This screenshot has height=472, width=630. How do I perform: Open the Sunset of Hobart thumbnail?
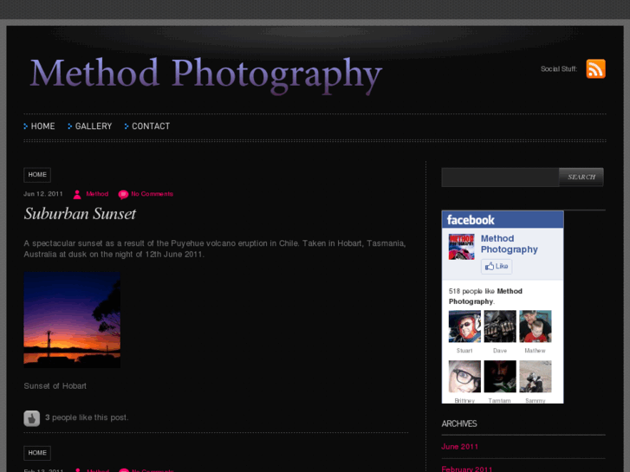(72, 320)
